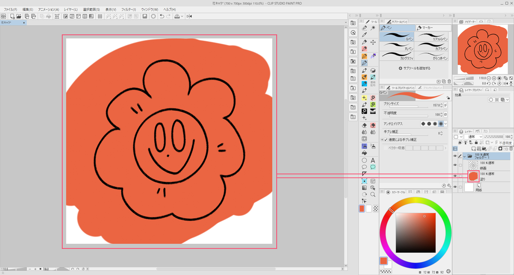Choose the Text tool with the A icon
Viewport: 514px width, 275px height.
[x=373, y=161]
